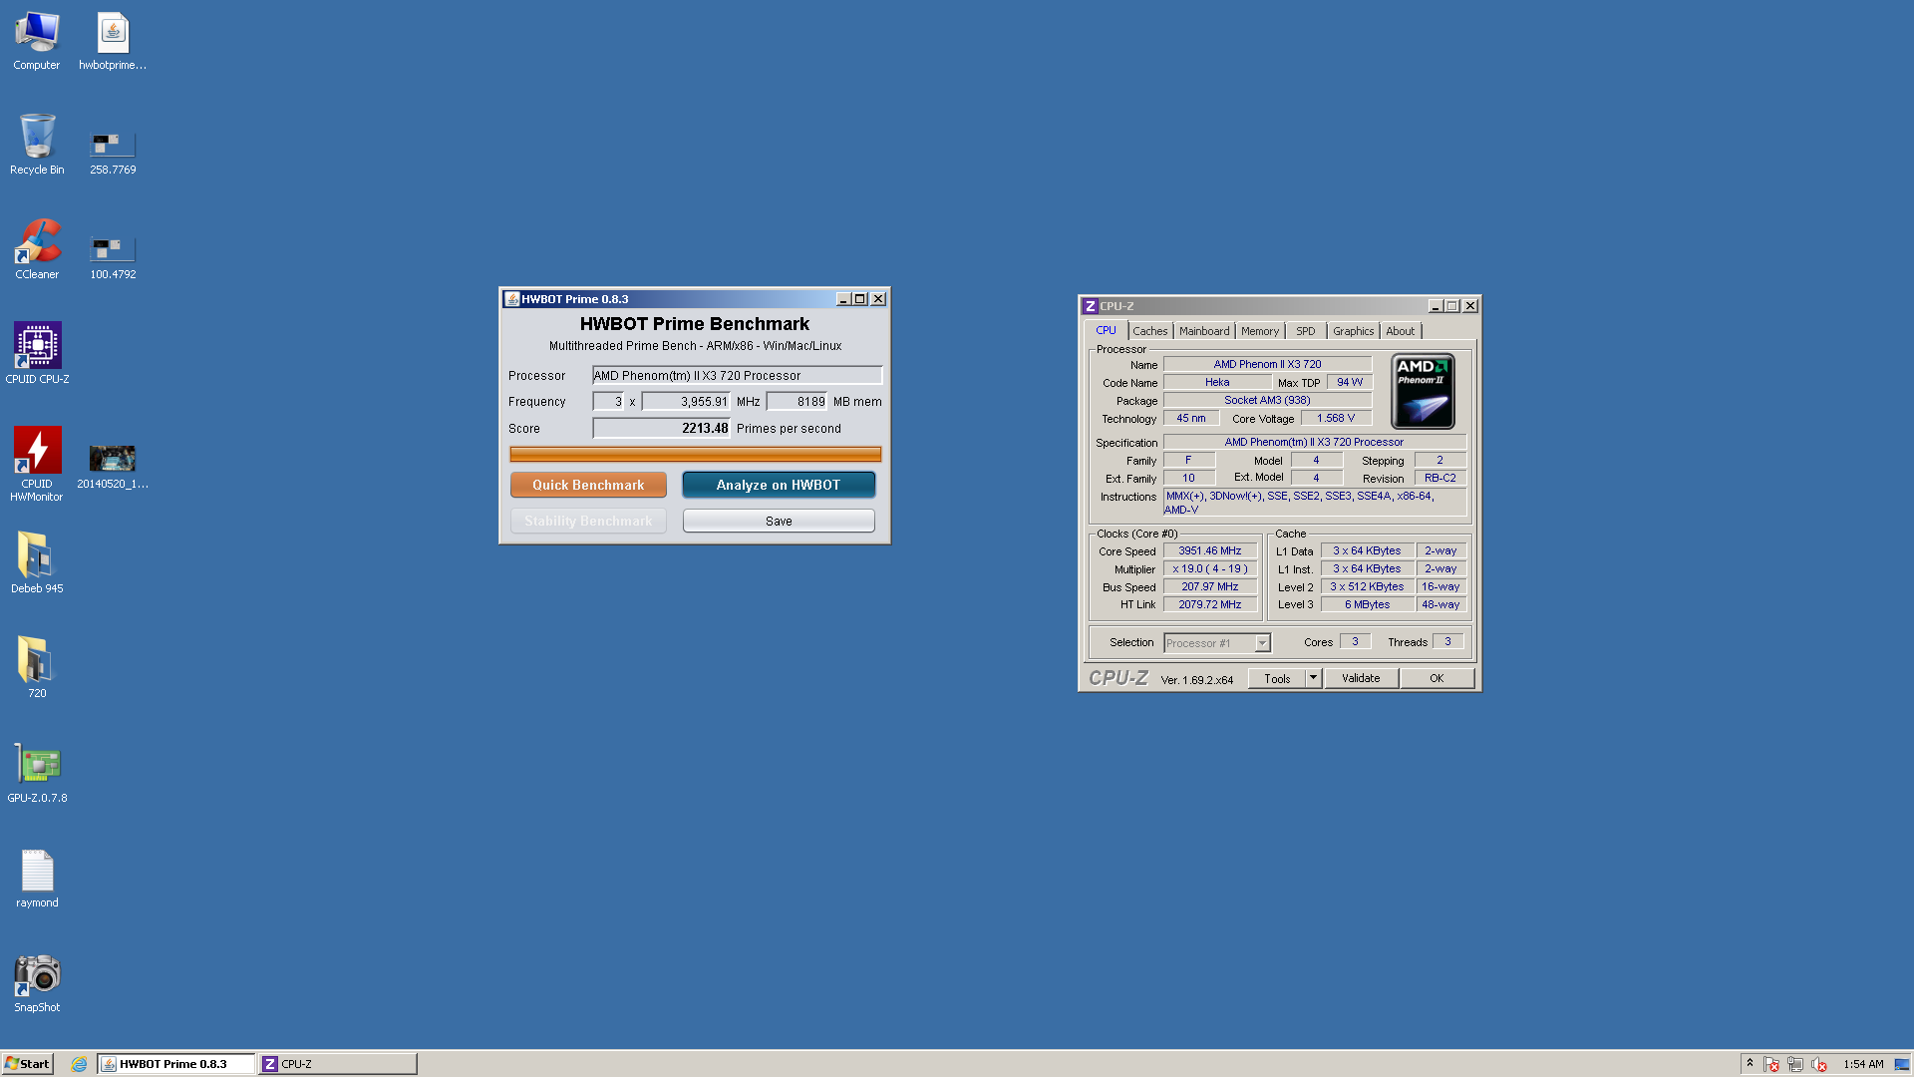Viewport: 1914px width, 1077px height.
Task: Open the Deneb 945 folder
Action: [x=37, y=562]
